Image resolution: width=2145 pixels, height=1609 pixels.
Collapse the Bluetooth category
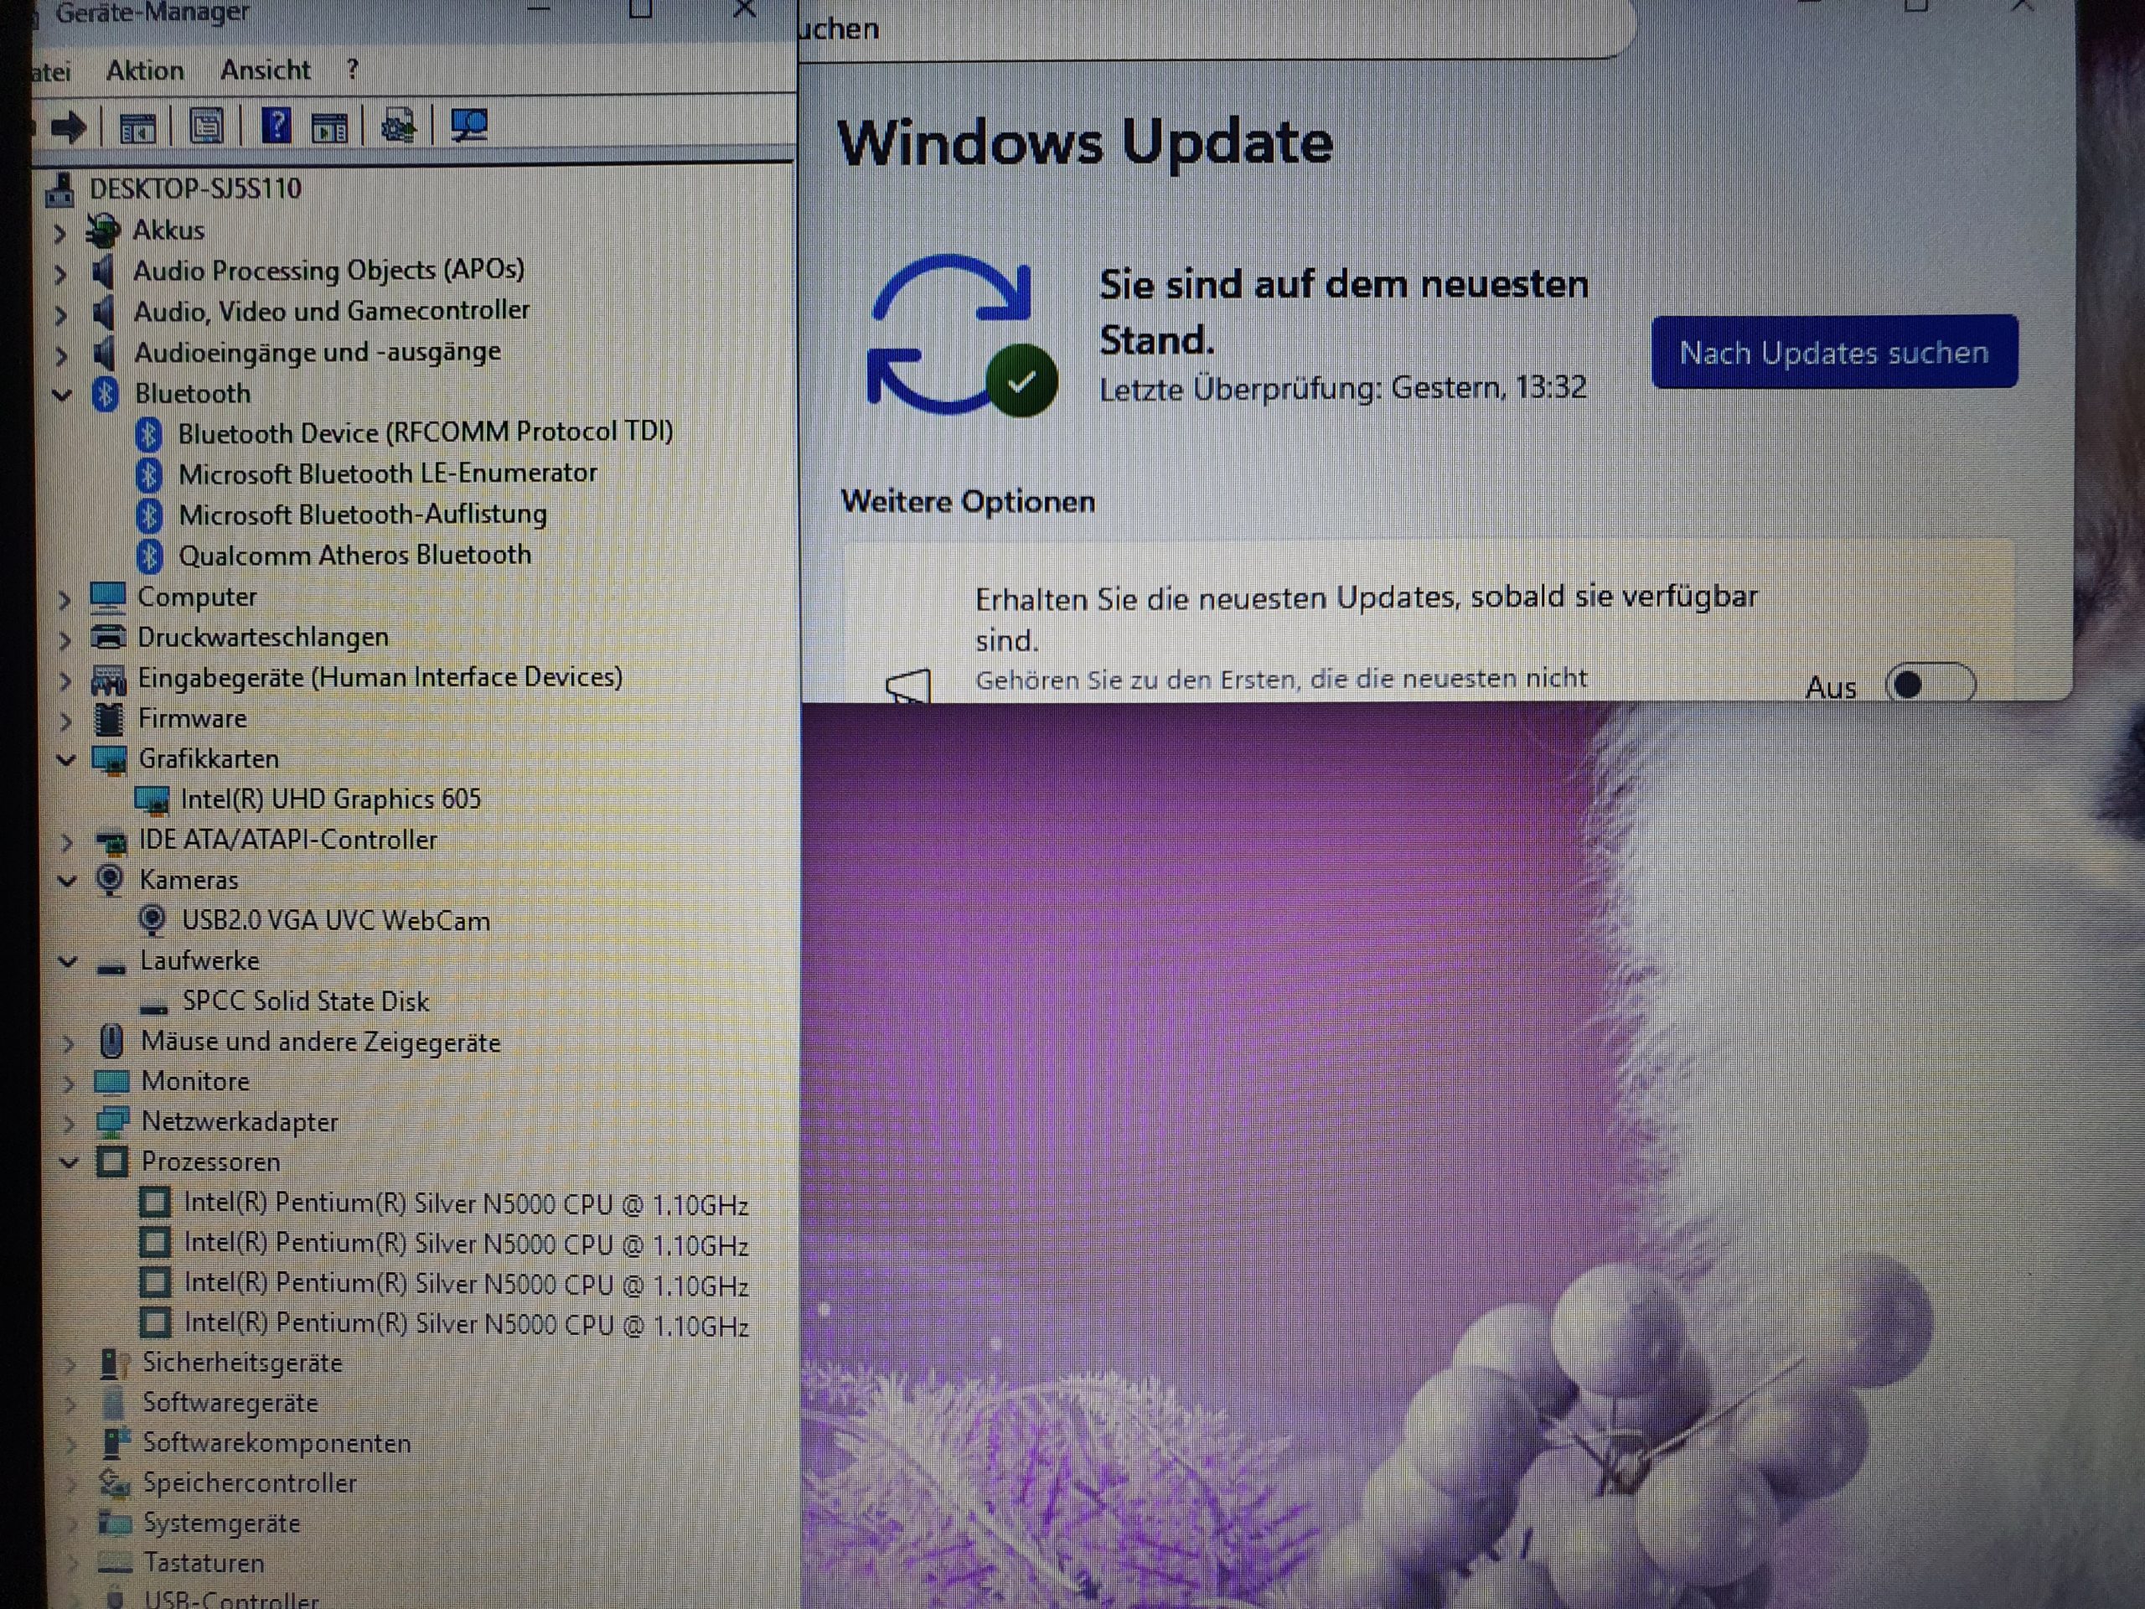click(62, 395)
